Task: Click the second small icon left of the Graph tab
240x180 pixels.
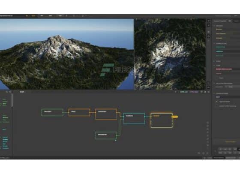Action: tap(10, 92)
